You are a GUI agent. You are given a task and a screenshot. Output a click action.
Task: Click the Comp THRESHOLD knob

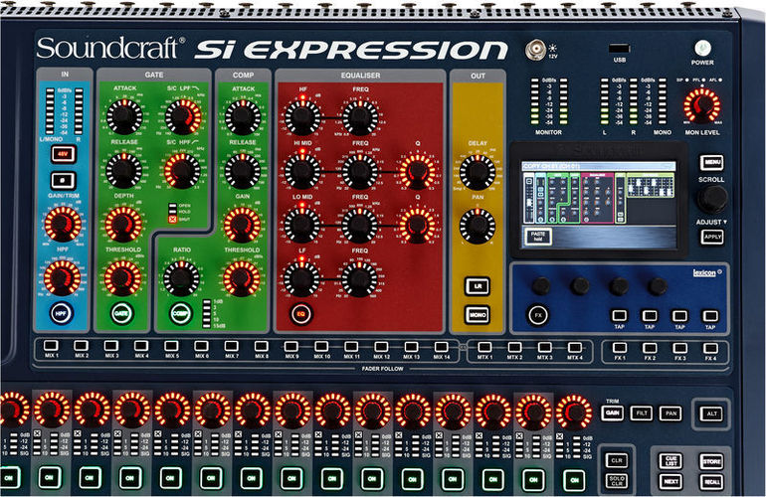[242, 278]
